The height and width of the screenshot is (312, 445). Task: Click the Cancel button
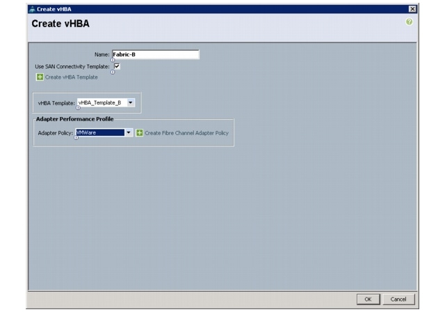pos(398,299)
